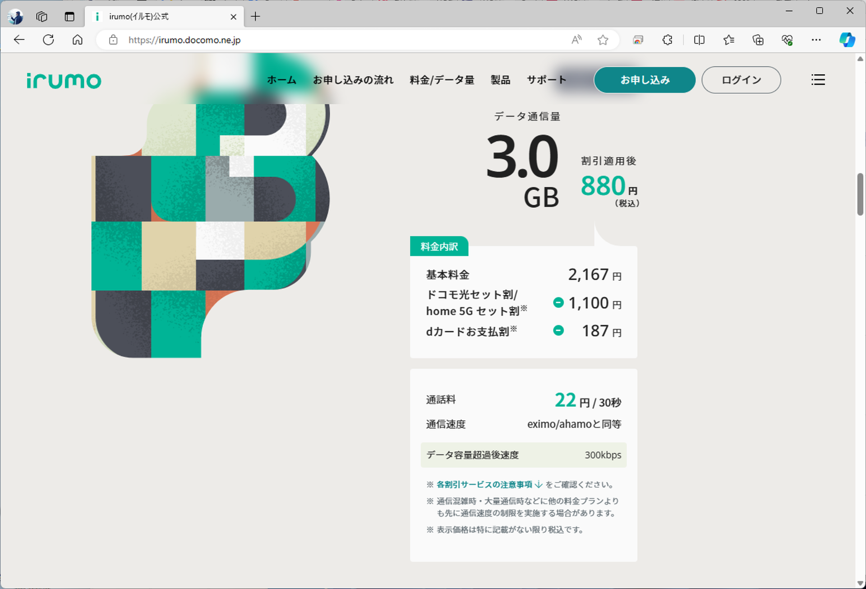Viewport: 866px width, 589px height.
Task: Select サポート in the navigation
Action: [546, 80]
